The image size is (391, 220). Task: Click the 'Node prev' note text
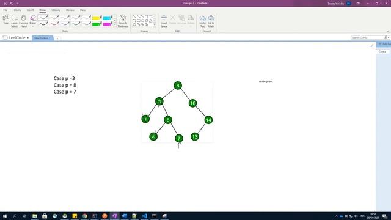[x=265, y=81]
